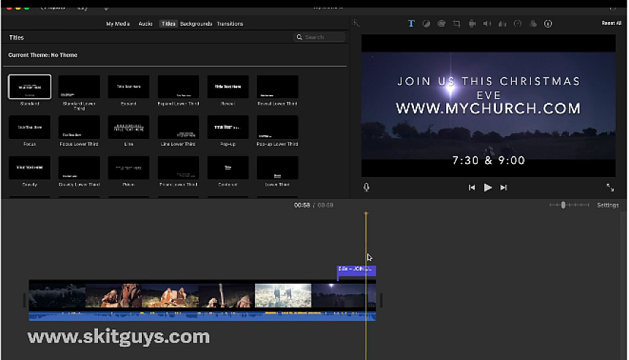Click the microphone voiceover icon
Screen dimensions: 629x360
click(366, 187)
